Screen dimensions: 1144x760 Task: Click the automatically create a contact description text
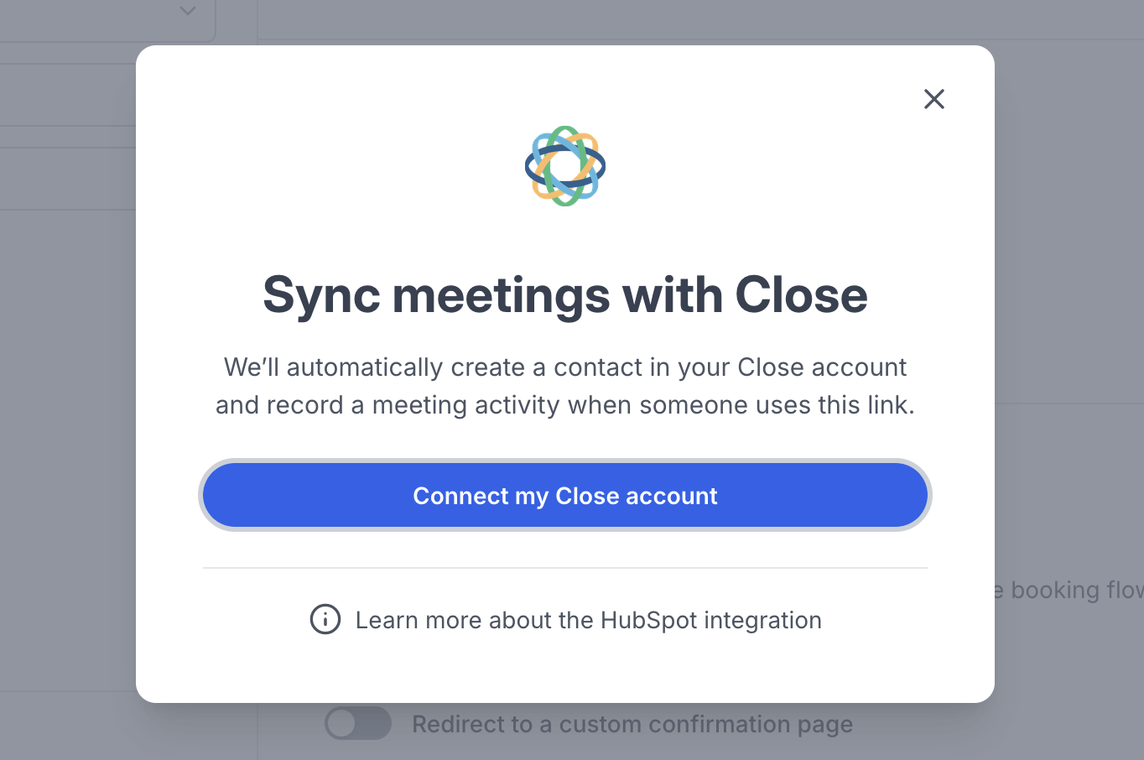click(x=565, y=367)
